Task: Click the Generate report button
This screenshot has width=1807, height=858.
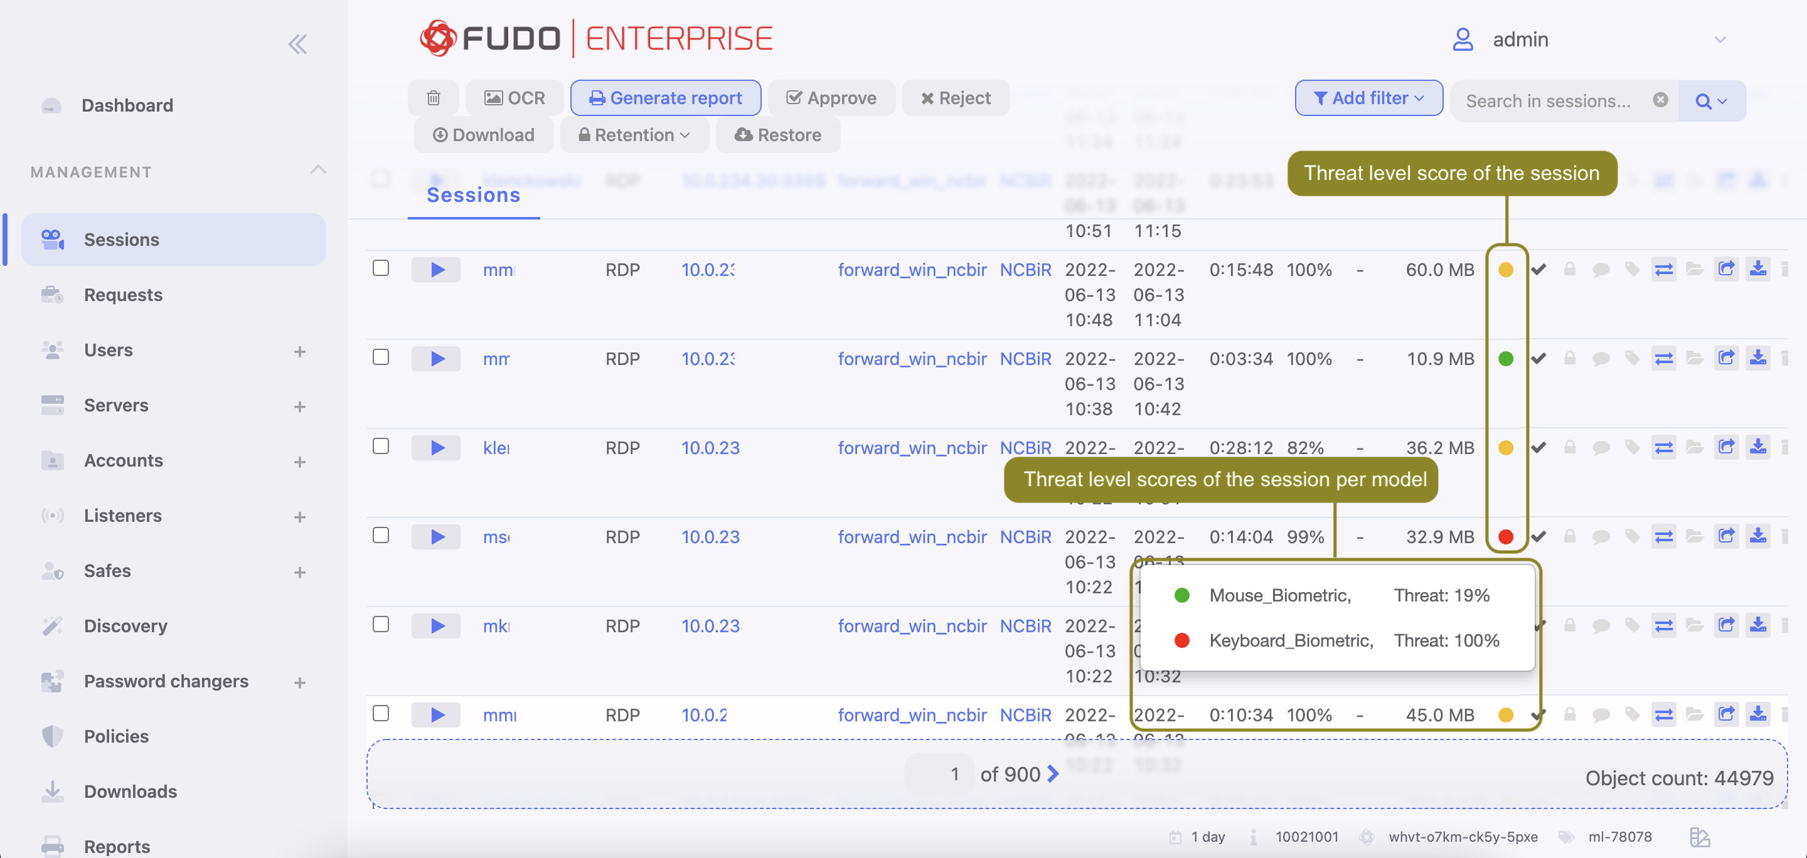Action: tap(665, 98)
